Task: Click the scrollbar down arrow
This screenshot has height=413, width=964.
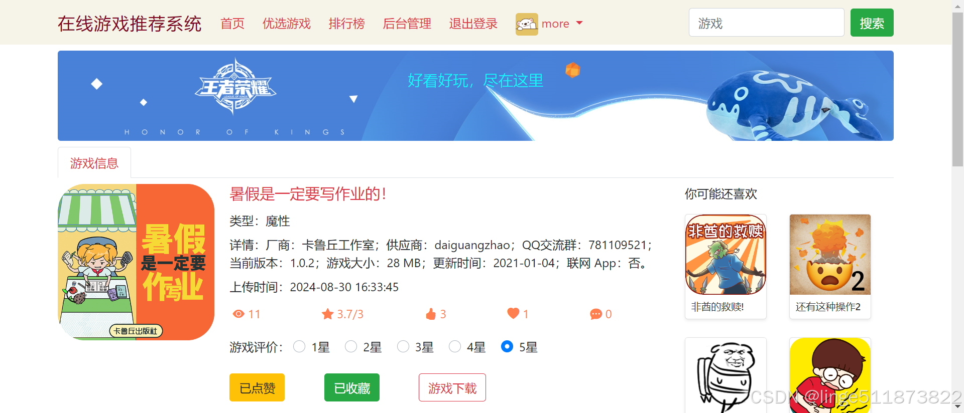Action: 957,406
